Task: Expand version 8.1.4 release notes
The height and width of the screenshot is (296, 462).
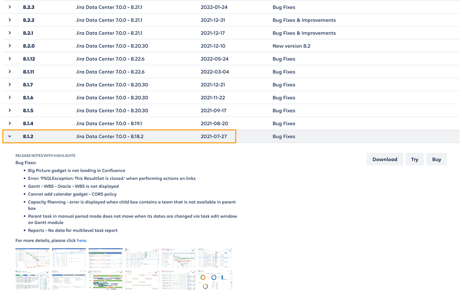Action: [9, 123]
